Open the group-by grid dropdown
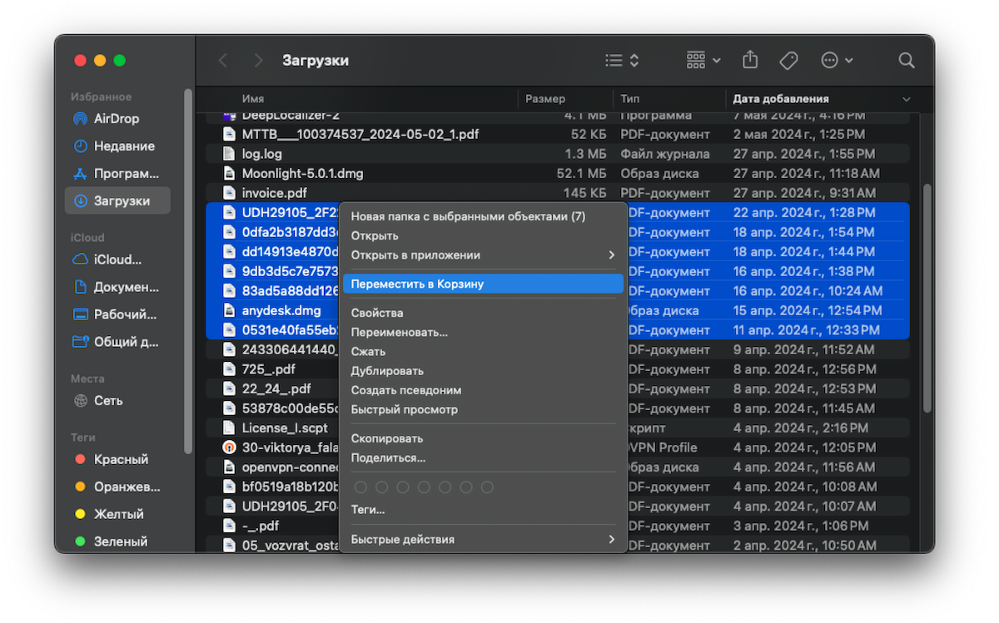Image resolution: width=999 pixels, height=623 pixels. (x=703, y=61)
